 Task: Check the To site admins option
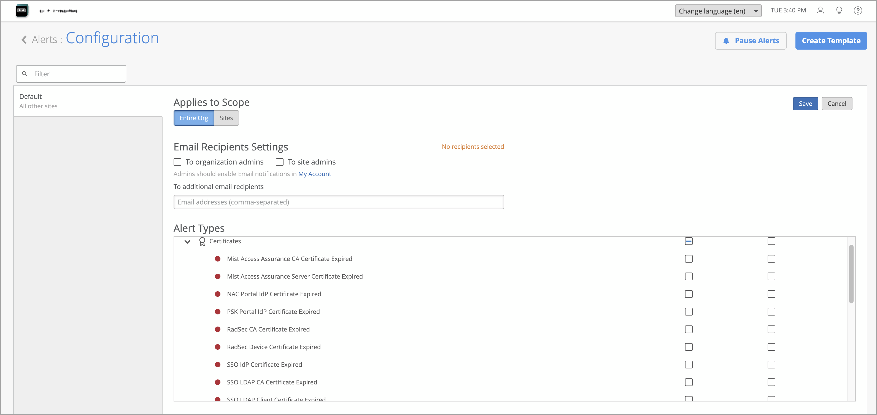(279, 162)
